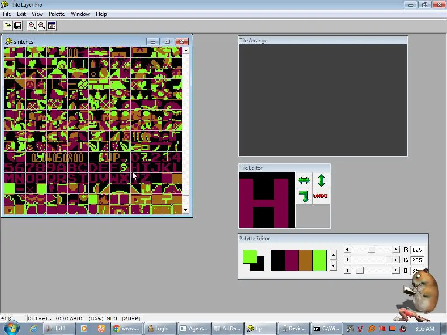Click the NES [2BPP] status bar text
This screenshot has width=447, height=335.
point(124,318)
